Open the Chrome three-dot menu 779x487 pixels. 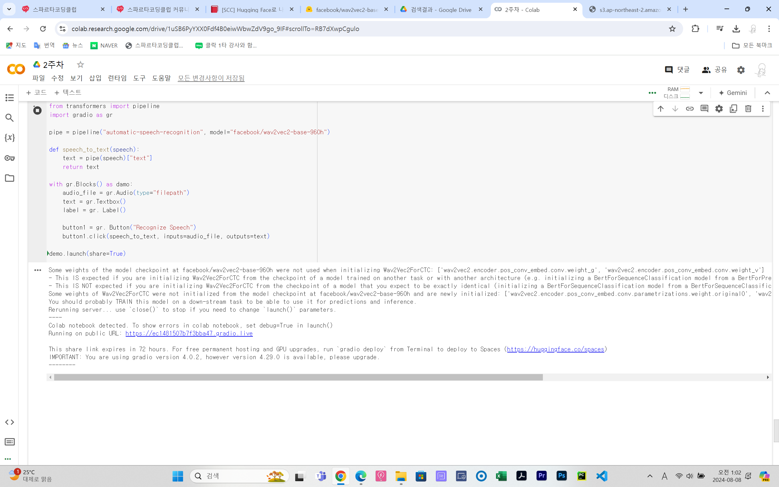tap(769, 29)
